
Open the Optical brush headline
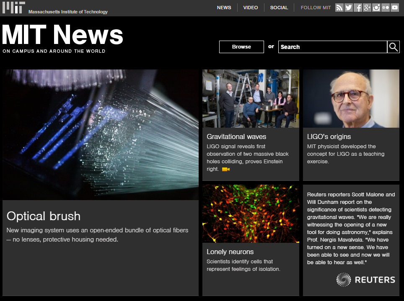[44, 216]
